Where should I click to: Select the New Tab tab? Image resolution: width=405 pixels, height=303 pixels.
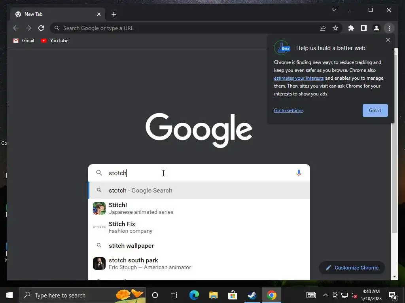pos(58,14)
